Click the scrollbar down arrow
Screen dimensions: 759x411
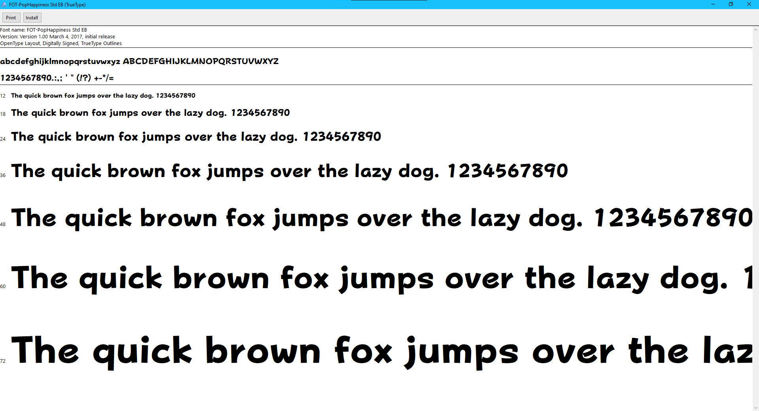pos(755,407)
